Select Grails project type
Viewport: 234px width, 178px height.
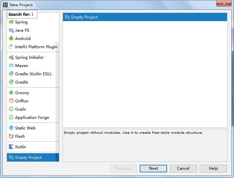coord(33,109)
